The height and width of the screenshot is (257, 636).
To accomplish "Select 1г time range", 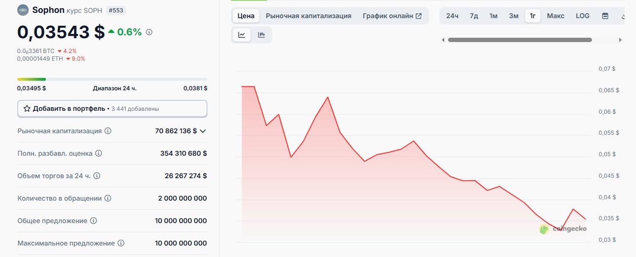I will pyautogui.click(x=532, y=16).
